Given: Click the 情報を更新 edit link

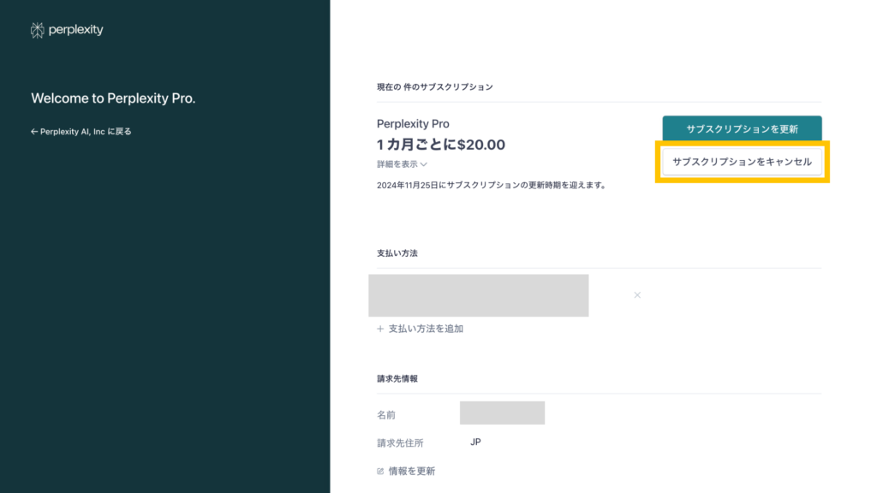Looking at the screenshot, I should [x=406, y=472].
